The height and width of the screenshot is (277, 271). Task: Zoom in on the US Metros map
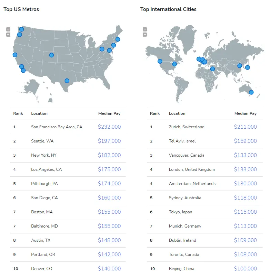(x=8, y=29)
